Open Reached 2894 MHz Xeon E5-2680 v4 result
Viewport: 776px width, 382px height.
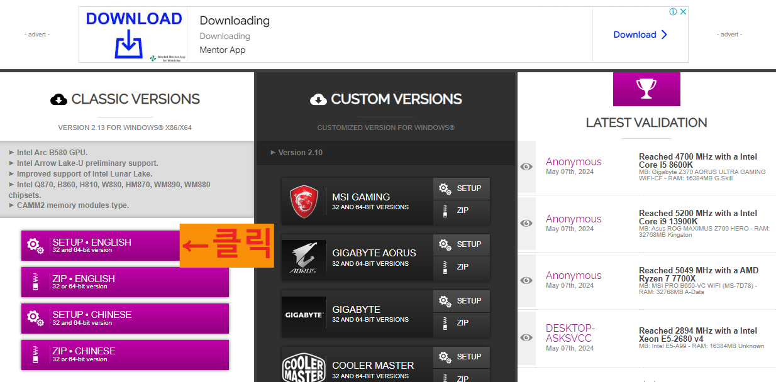click(698, 335)
